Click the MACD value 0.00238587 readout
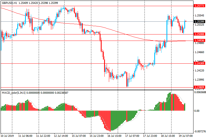 pos(62,93)
